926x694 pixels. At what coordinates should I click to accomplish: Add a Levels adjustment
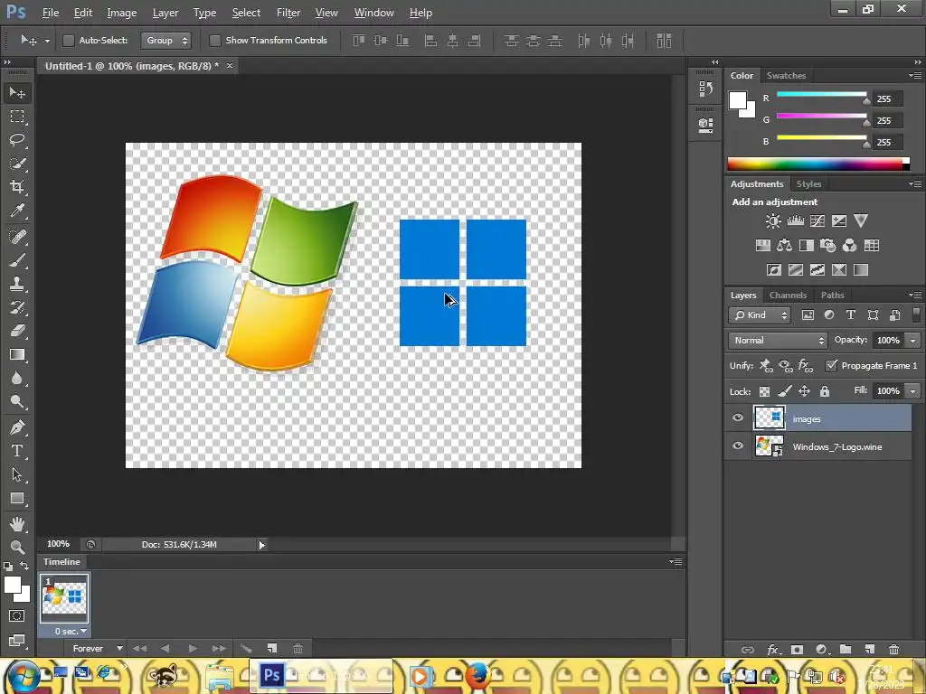coord(796,221)
